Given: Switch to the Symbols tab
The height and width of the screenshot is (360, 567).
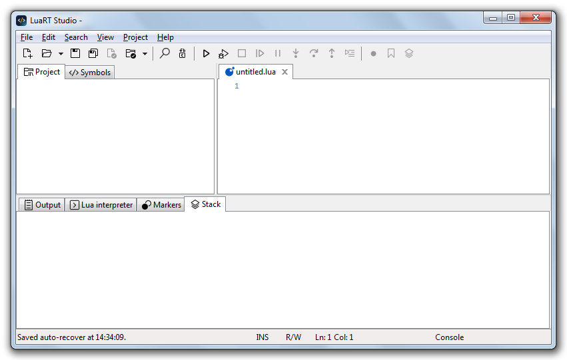Looking at the screenshot, I should coord(90,73).
